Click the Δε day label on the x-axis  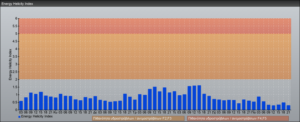[x=95, y=112]
